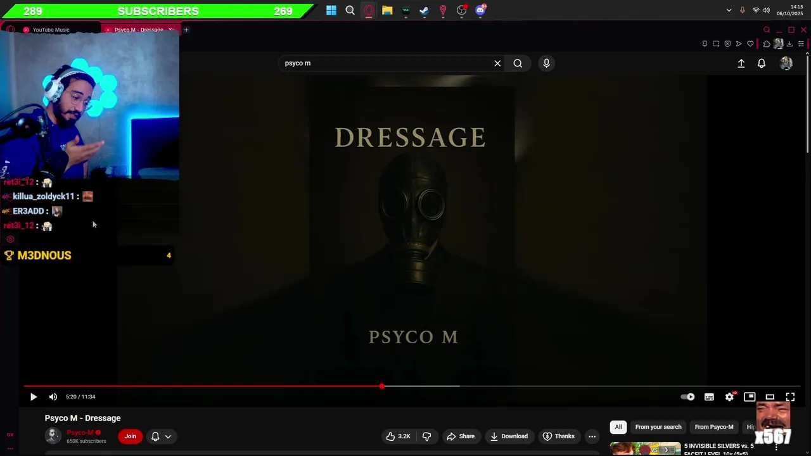Viewport: 811px width, 456px height.
Task: Open video player settings gear
Action: point(729,396)
